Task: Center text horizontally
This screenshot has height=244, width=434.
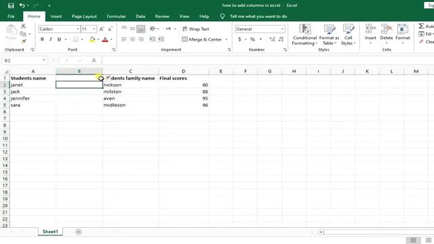Action: point(133,39)
